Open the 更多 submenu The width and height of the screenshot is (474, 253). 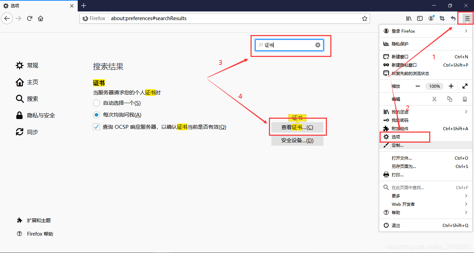tap(426, 196)
